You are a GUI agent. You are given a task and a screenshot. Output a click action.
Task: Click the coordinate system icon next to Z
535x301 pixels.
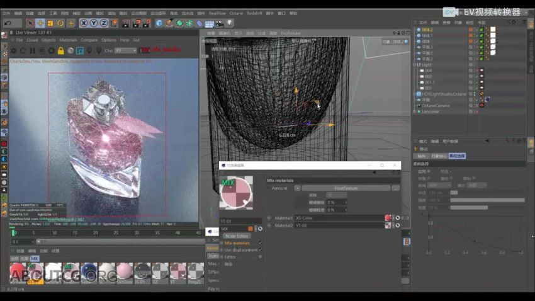point(114,23)
